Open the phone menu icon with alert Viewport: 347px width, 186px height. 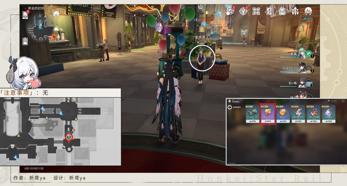[x=25, y=15]
